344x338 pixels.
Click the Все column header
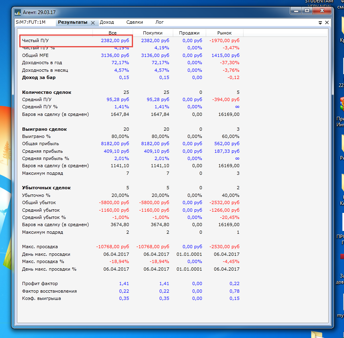pos(113,33)
